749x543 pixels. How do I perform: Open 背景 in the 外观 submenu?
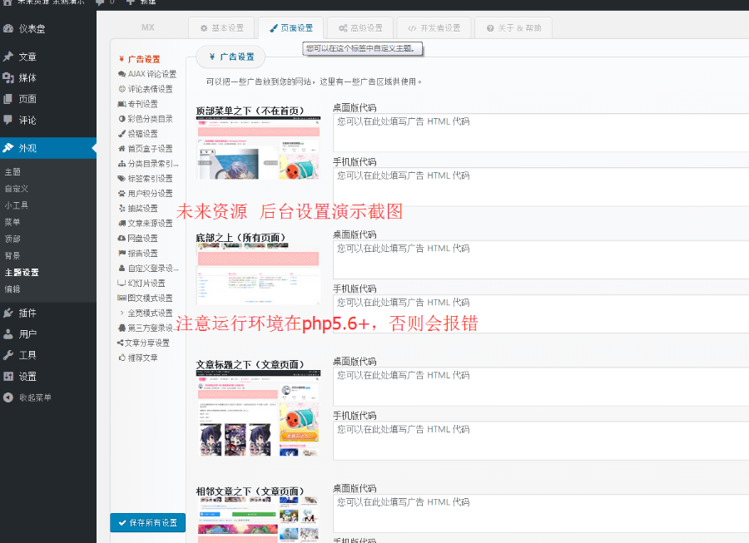(x=12, y=255)
